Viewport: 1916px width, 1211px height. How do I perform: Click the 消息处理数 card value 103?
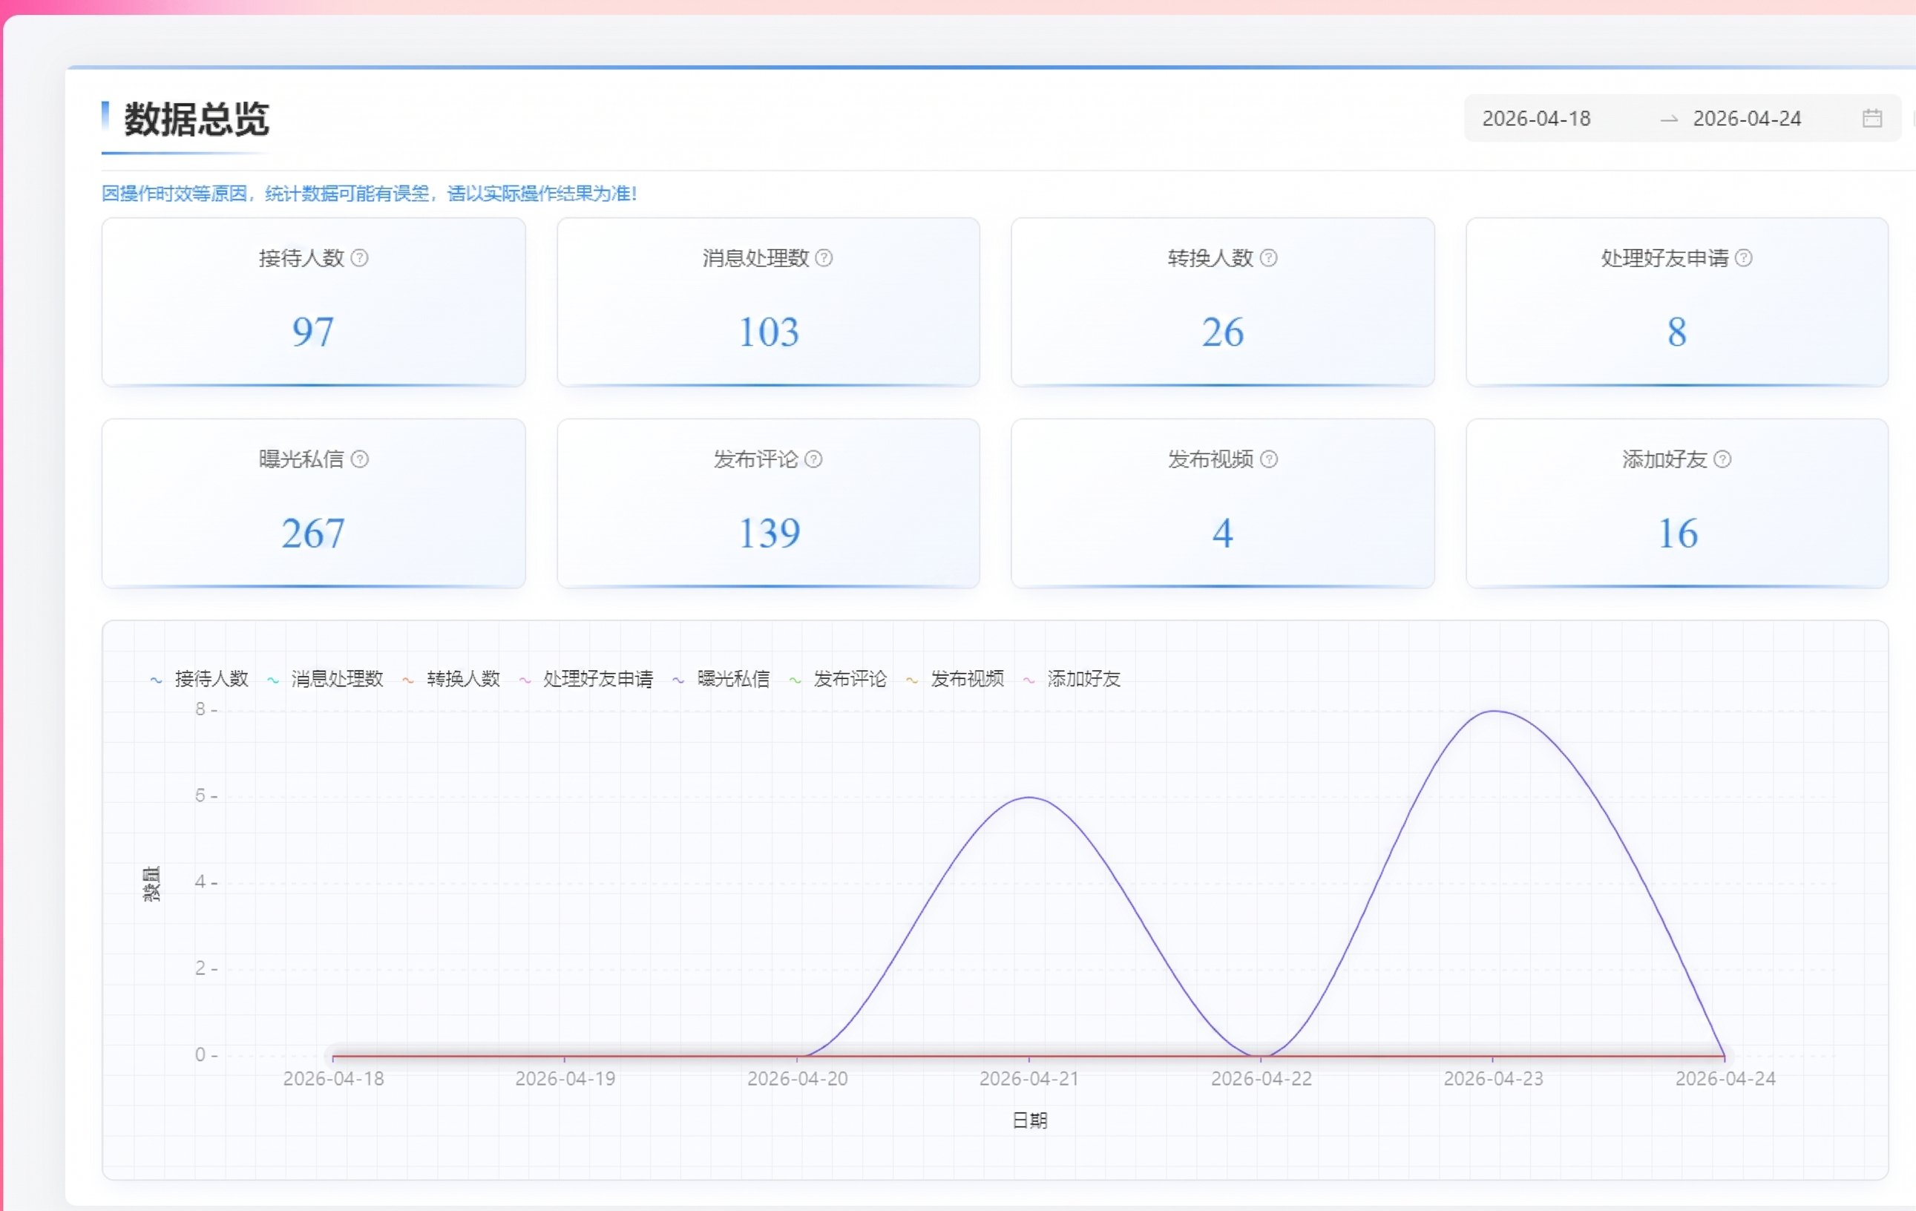(769, 332)
